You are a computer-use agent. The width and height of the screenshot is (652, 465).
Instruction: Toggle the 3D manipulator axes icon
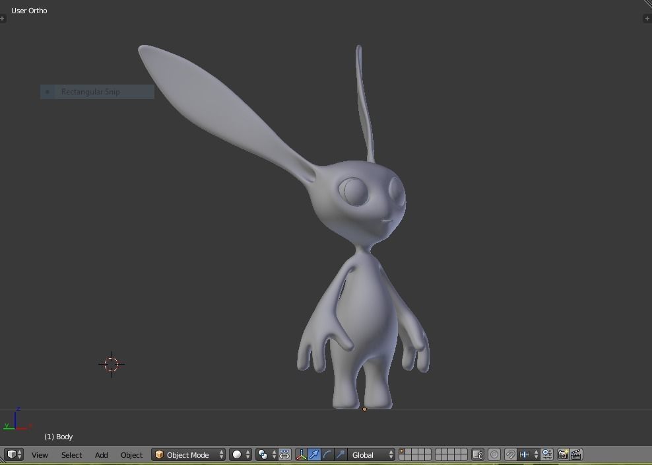301,454
